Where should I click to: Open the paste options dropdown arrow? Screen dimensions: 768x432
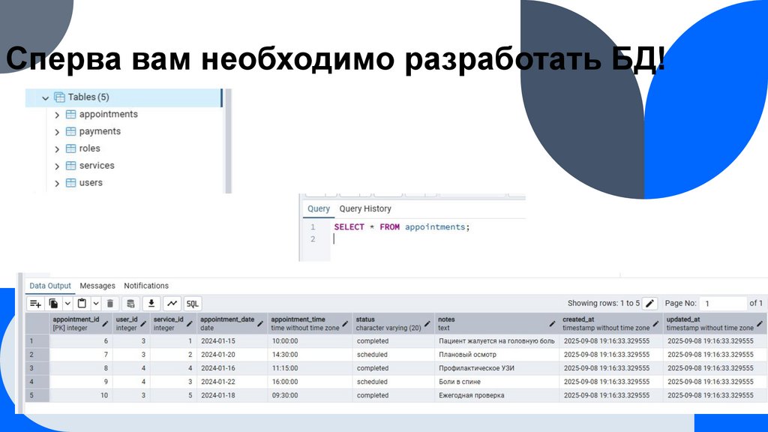[96, 304]
